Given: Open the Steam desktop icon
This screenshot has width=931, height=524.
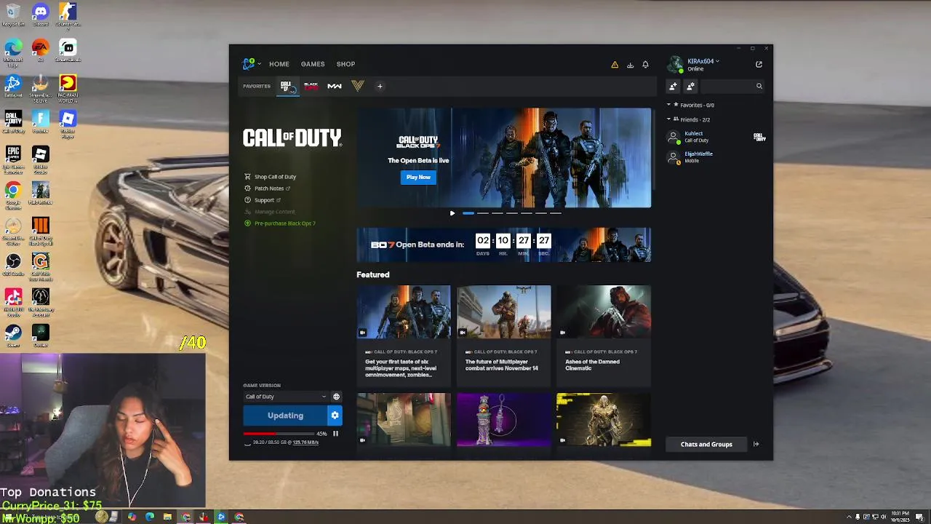Looking at the screenshot, I should tap(13, 335).
